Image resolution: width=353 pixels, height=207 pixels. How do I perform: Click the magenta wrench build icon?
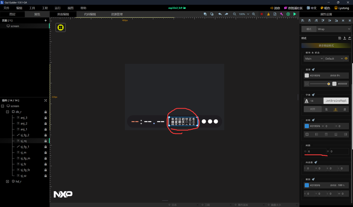(x=281, y=14)
